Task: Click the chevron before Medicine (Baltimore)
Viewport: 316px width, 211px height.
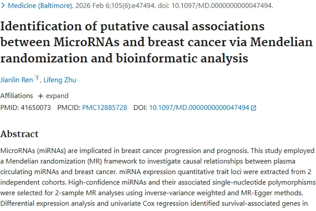Action: coord(4,6)
